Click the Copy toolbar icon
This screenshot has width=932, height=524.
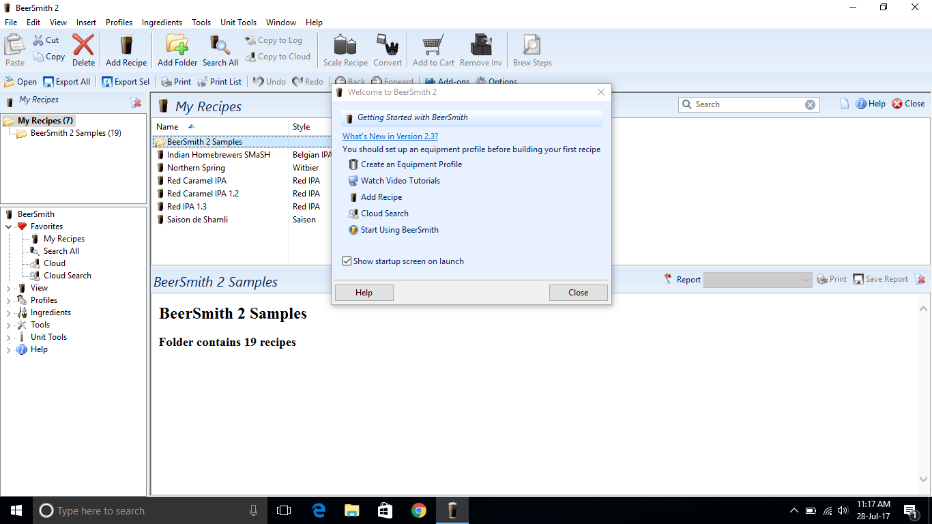click(x=38, y=57)
